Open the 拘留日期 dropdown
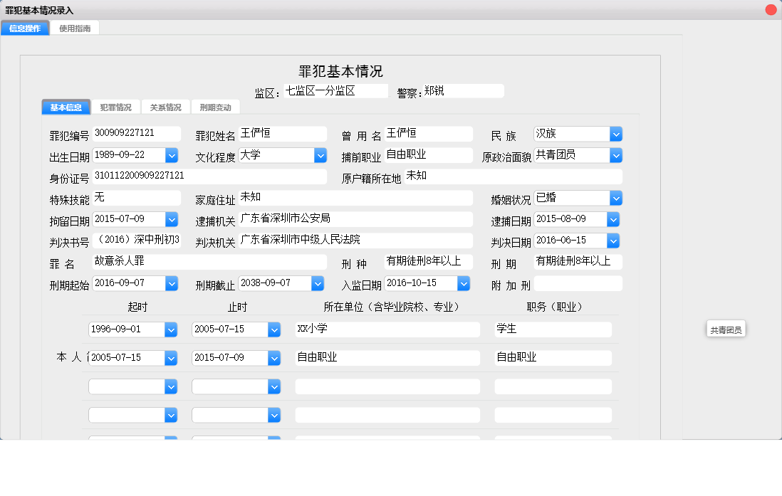The height and width of the screenshot is (496, 782). 171,218
